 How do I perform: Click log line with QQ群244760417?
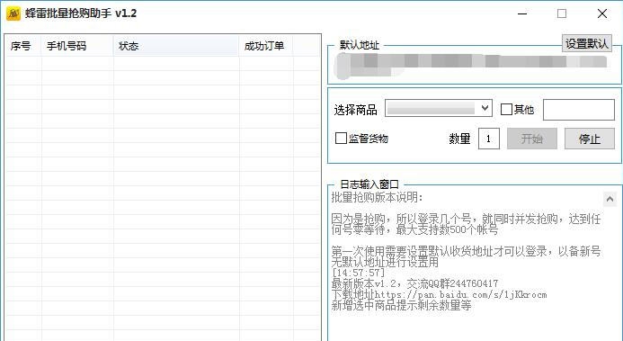(x=414, y=283)
